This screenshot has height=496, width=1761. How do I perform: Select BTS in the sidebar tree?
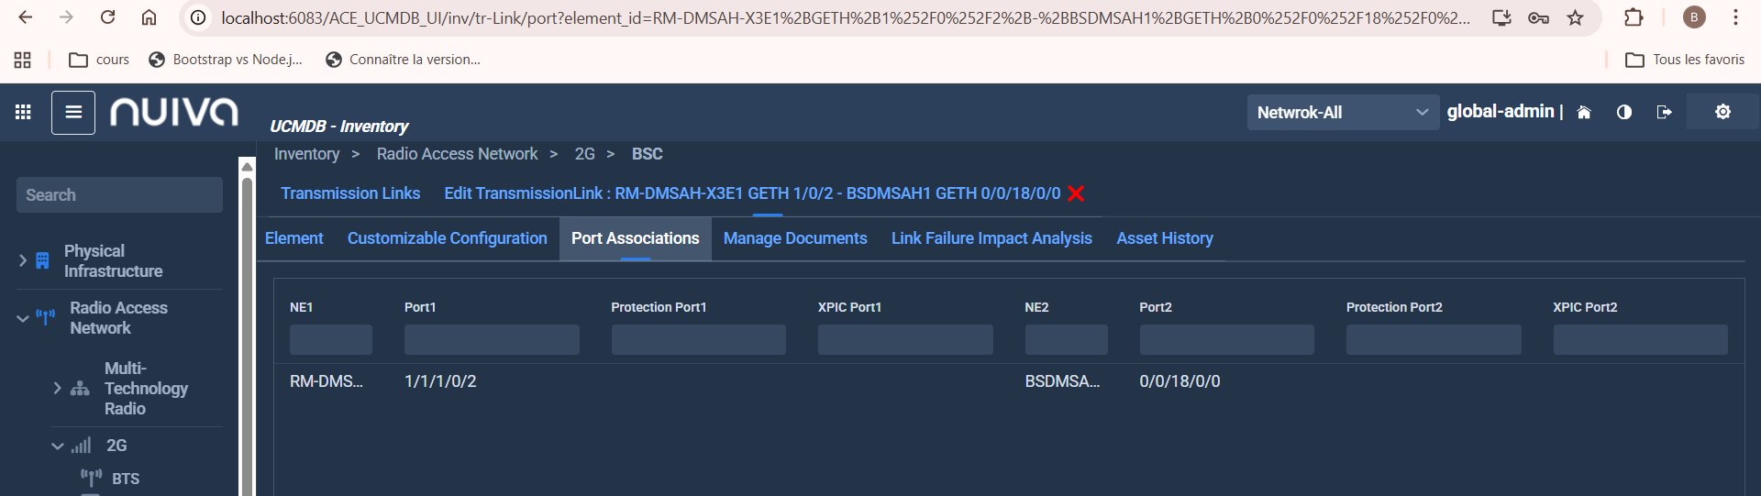tap(126, 479)
